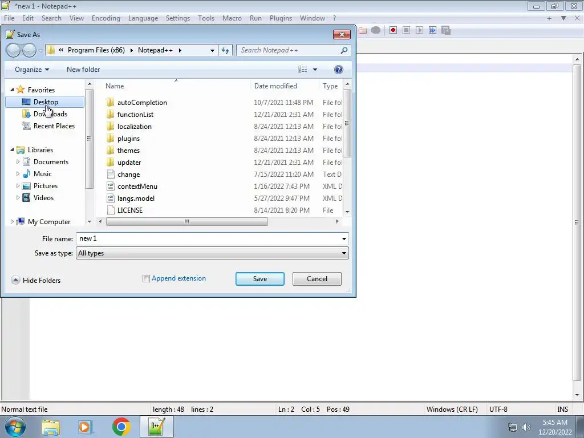The image size is (584, 438).
Task: Open the Organize dropdown
Action: (x=32, y=70)
